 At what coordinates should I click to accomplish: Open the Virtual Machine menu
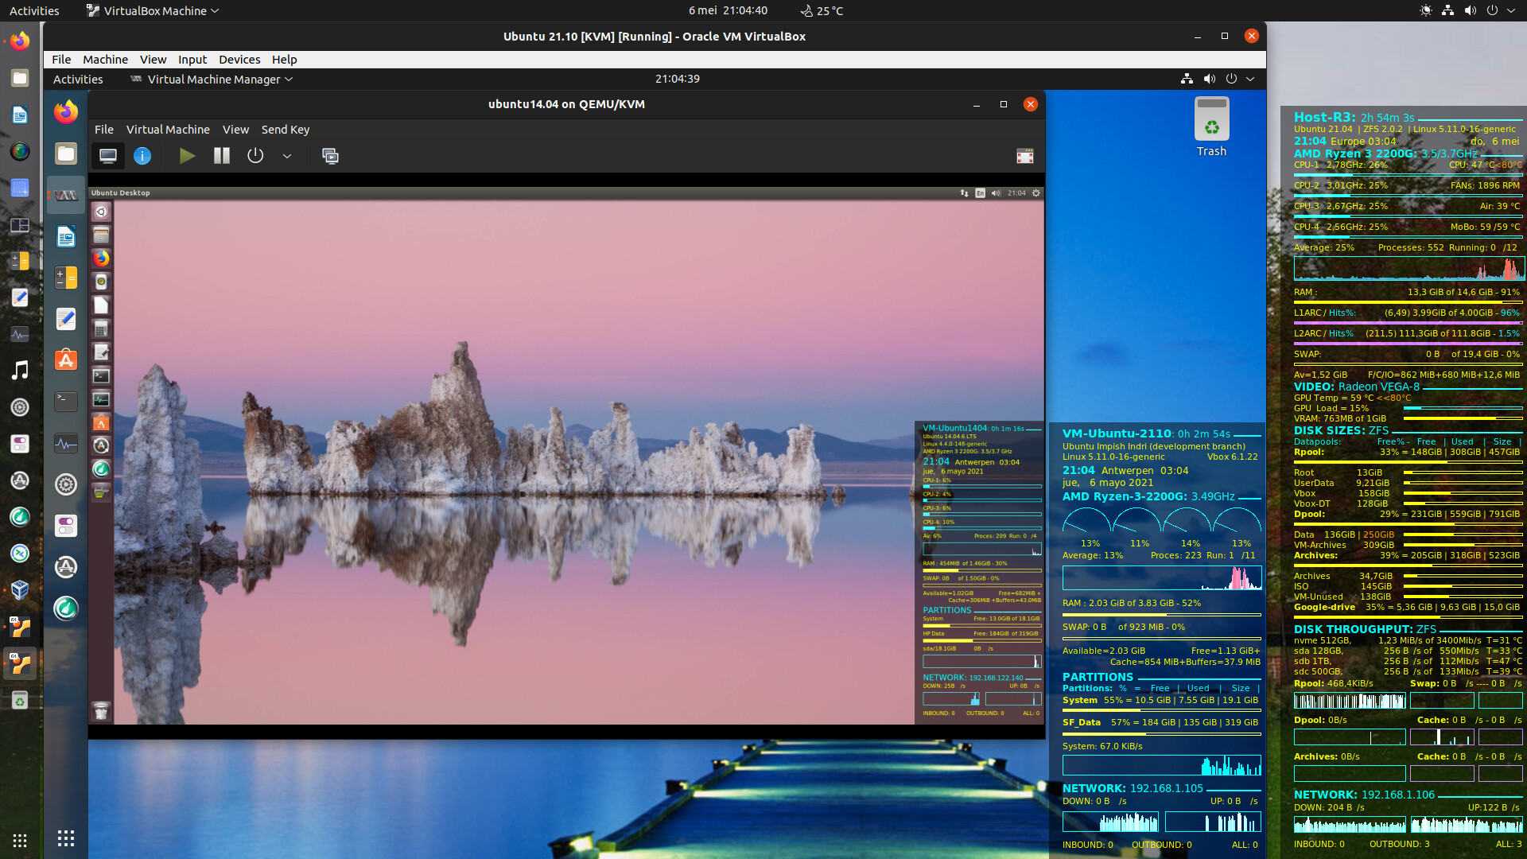(168, 130)
